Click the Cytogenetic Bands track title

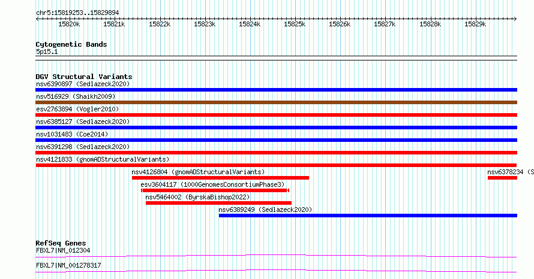tap(71, 44)
